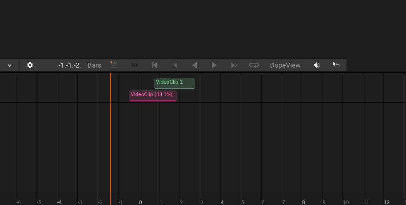Click ruler mark -1
Viewport: 406px width, 205px height.
coord(121,202)
